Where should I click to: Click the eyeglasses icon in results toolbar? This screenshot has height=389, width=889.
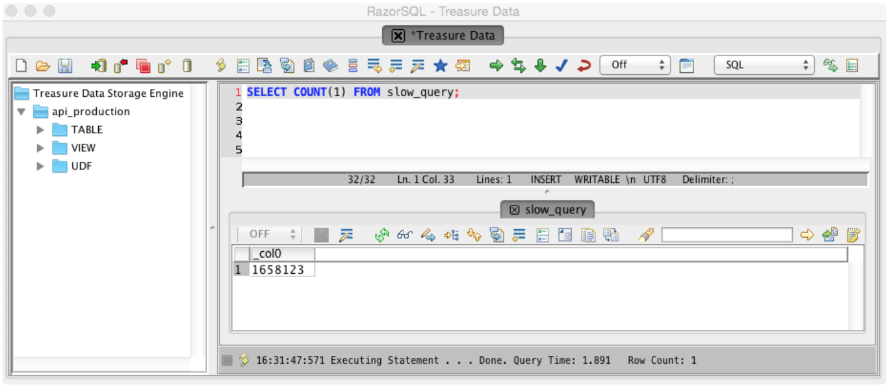click(x=404, y=235)
